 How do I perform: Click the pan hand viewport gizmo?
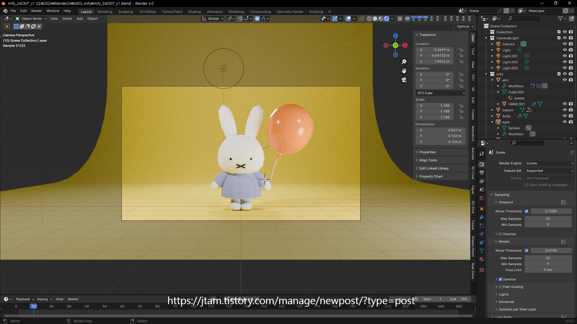coord(404,71)
